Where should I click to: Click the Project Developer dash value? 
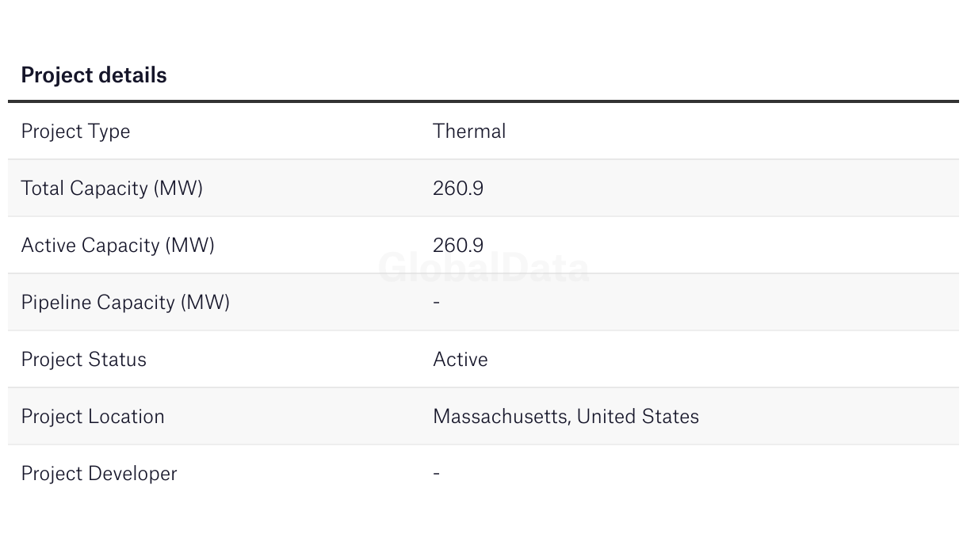pos(437,473)
